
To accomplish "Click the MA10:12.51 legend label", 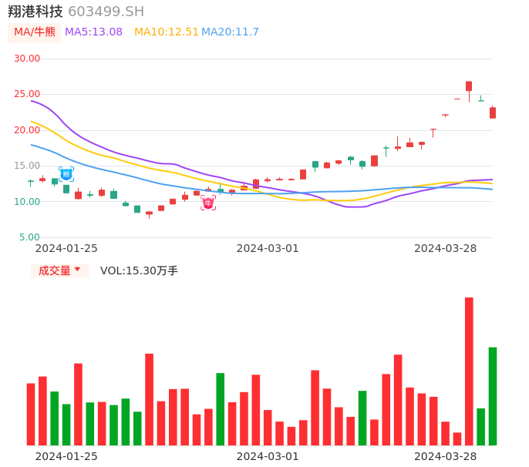I will point(167,32).
